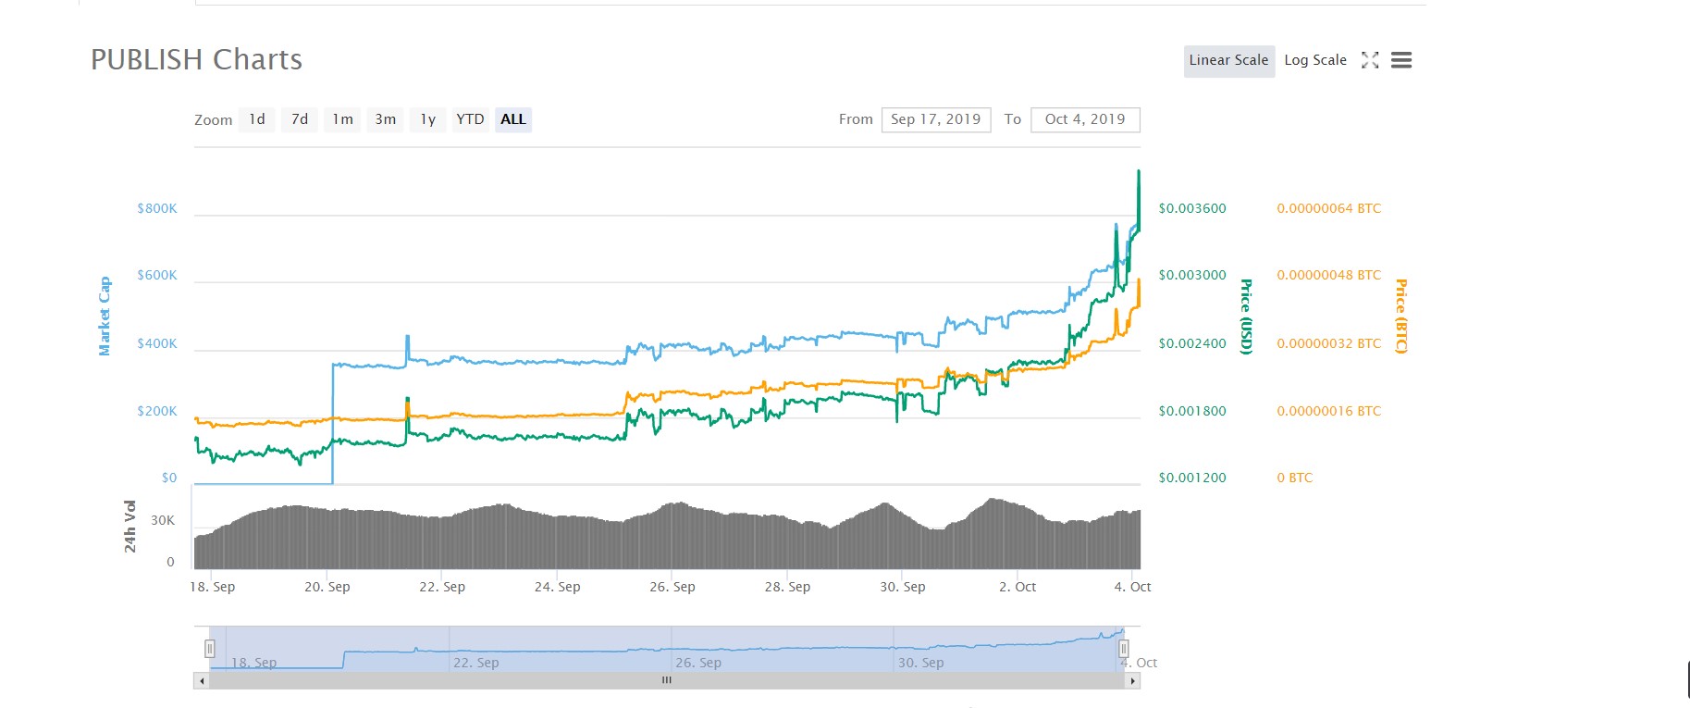Viewport: 1690px width, 708px height.
Task: Click the $0.003600 price label
Action: [x=1192, y=208]
